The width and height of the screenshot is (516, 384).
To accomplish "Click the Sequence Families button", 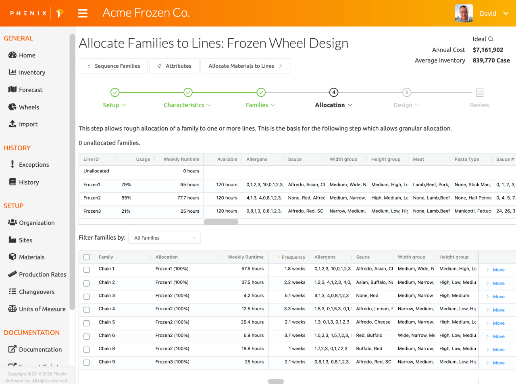I will point(114,66).
